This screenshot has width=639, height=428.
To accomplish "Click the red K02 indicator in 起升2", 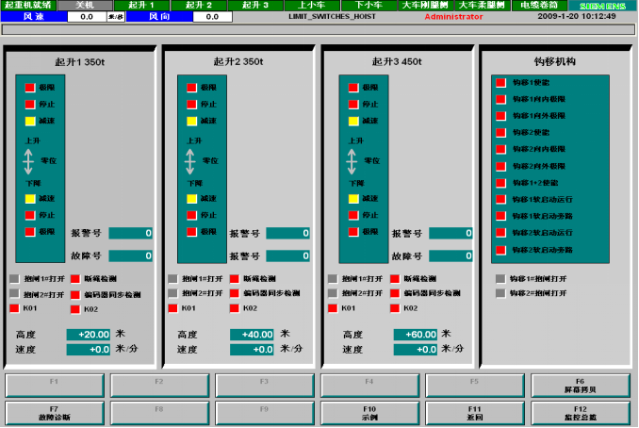I will click(234, 308).
